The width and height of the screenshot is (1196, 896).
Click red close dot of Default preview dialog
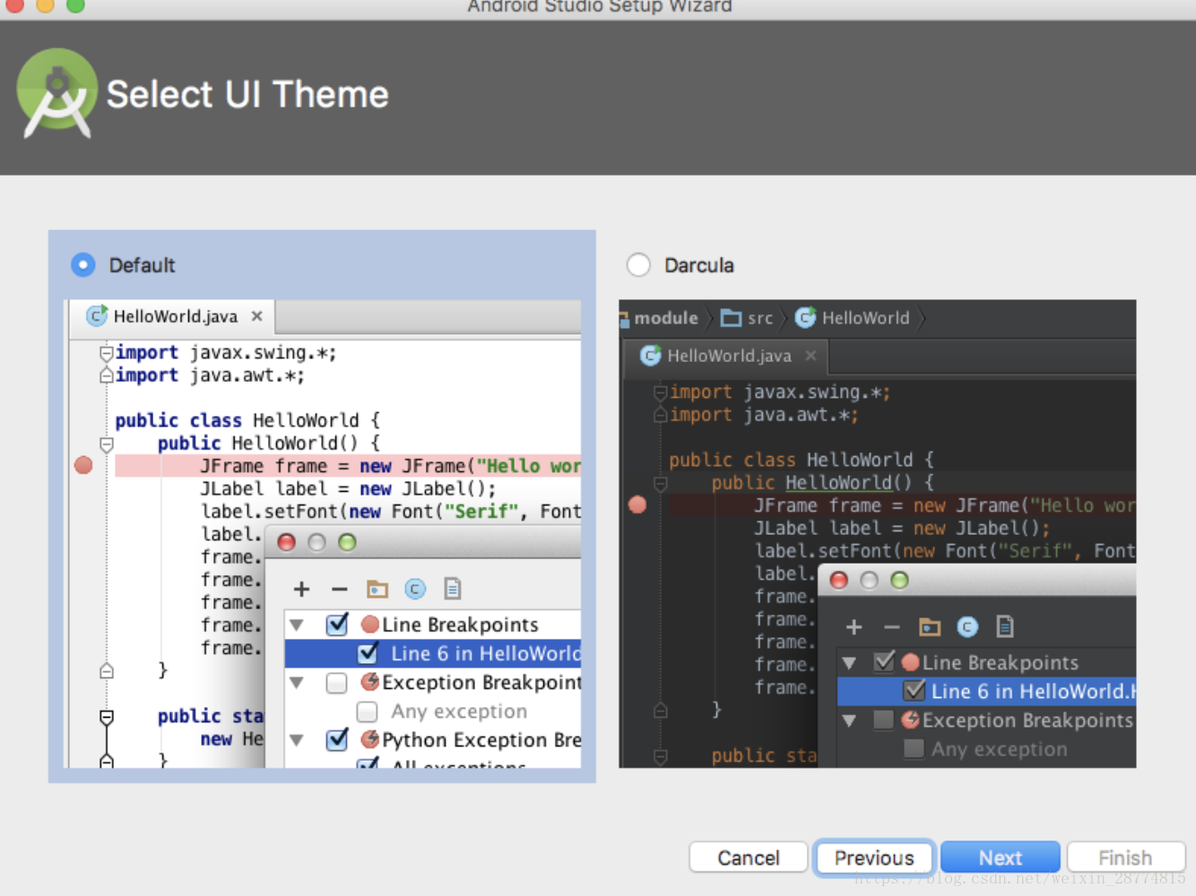[287, 542]
